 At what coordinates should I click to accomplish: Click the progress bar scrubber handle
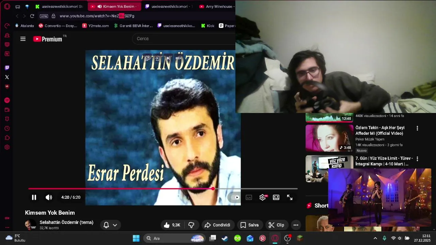tap(213, 189)
